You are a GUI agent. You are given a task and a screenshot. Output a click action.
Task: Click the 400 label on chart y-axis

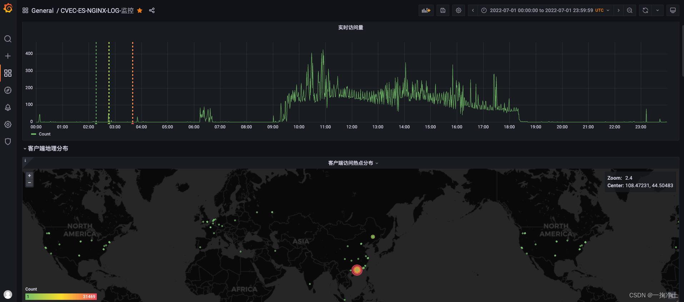click(x=29, y=53)
